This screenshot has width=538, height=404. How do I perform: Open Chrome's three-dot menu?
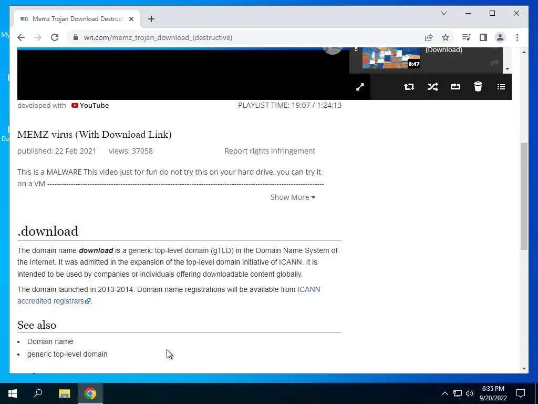tap(517, 37)
